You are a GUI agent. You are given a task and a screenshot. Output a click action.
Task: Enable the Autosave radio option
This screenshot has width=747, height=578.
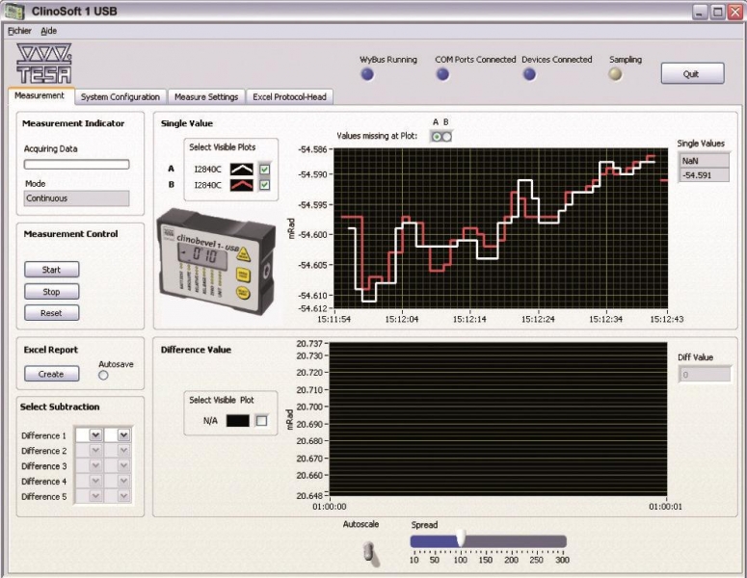[x=103, y=375]
